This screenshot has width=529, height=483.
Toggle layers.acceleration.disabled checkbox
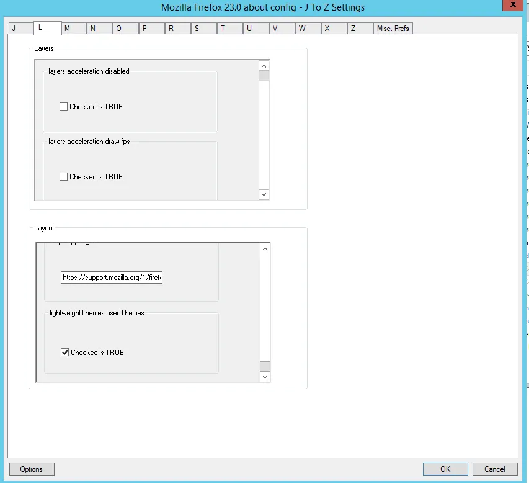[x=63, y=107]
